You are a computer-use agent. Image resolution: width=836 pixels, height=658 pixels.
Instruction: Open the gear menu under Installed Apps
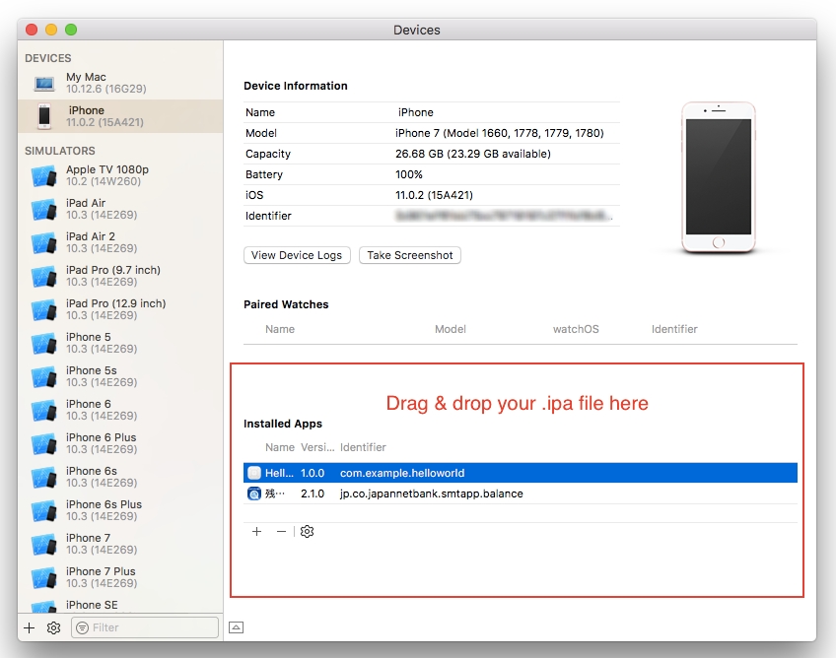(308, 532)
